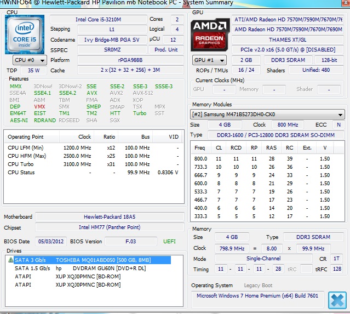This screenshot has width=350, height=314.
Task: Click the Intel Core i5 logo image
Action: tap(25, 35)
